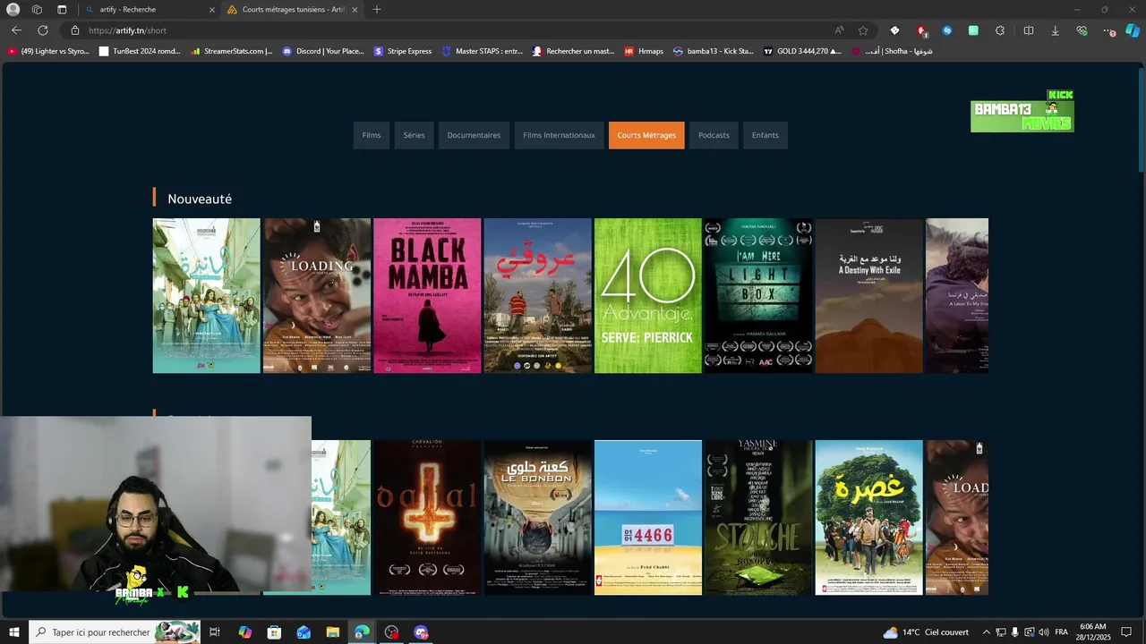Click the taskbar search box
1146x644 pixels.
(x=115, y=632)
